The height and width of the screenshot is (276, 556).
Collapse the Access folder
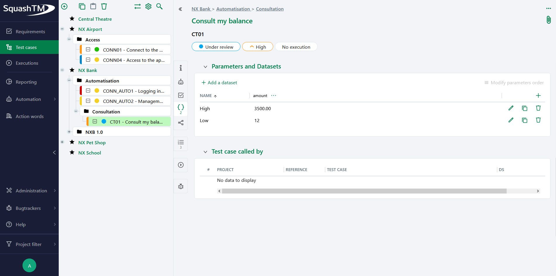coord(69,39)
